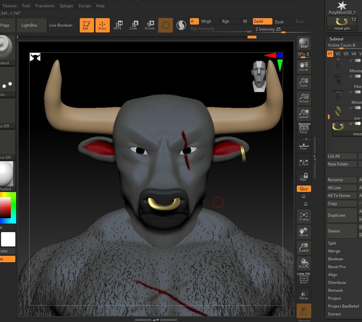
Task: Enable the Zsub button
Action: pos(283,22)
